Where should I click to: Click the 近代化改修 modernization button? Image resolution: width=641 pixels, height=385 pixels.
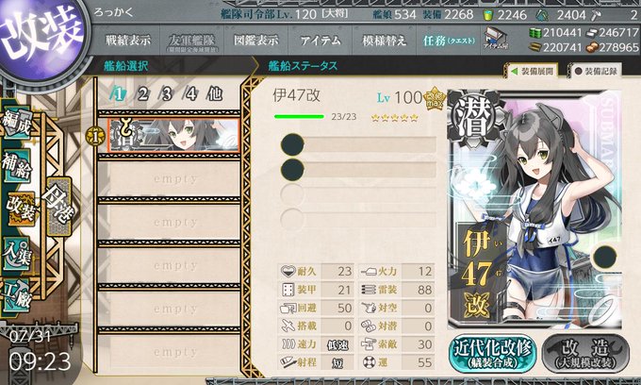(x=493, y=354)
